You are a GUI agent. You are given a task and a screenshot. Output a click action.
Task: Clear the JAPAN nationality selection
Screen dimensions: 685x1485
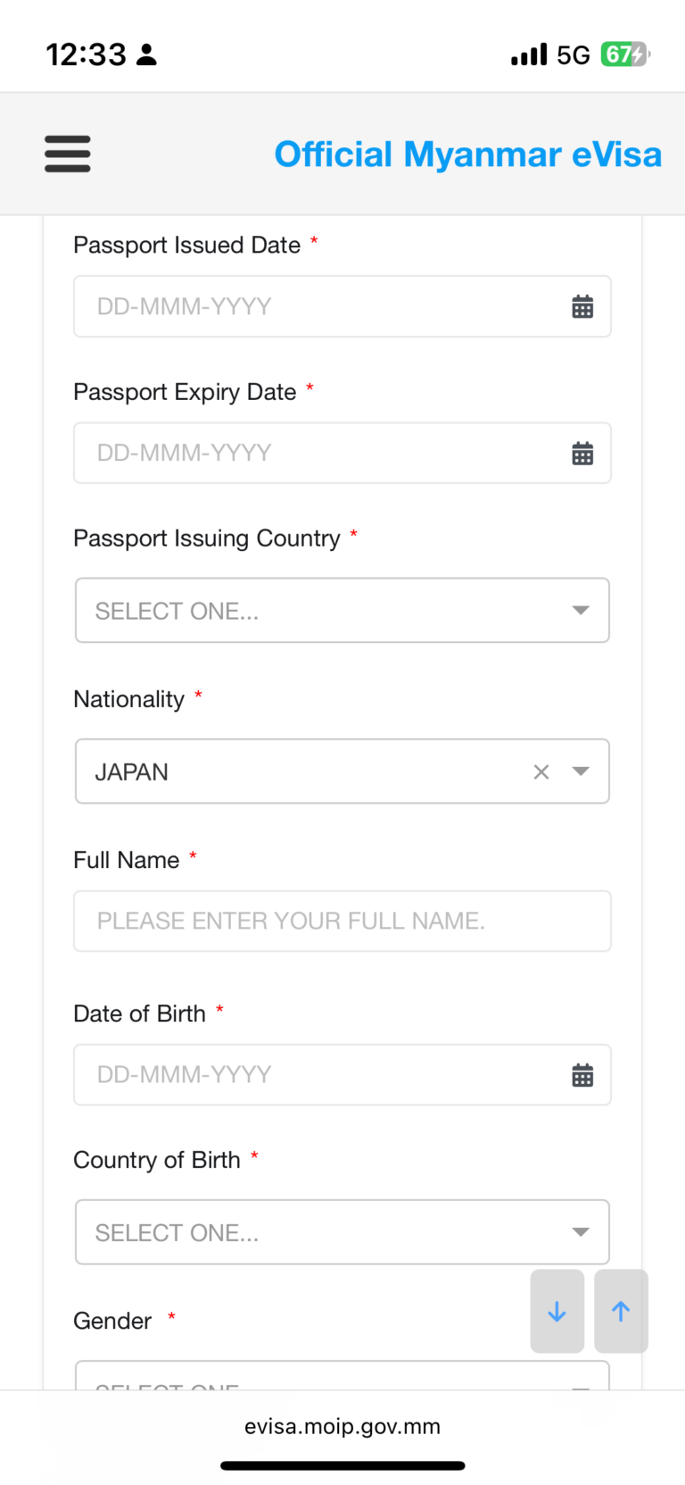click(x=541, y=772)
